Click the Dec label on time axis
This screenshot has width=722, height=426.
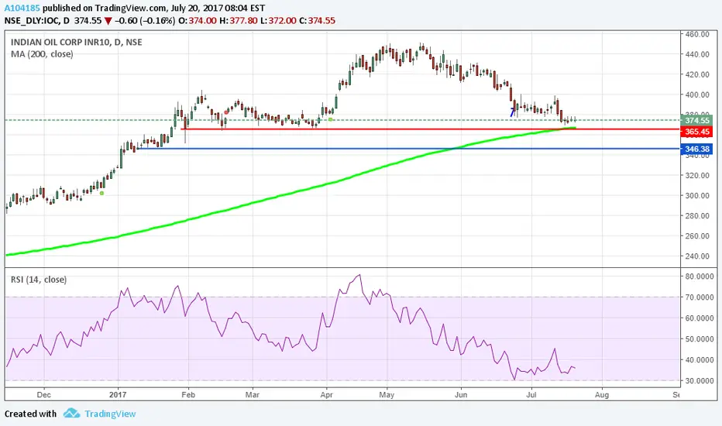(43, 395)
